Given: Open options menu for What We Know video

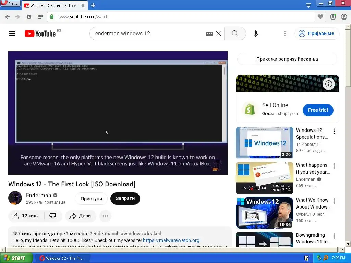Looking at the screenshot, I should click(x=335, y=201).
